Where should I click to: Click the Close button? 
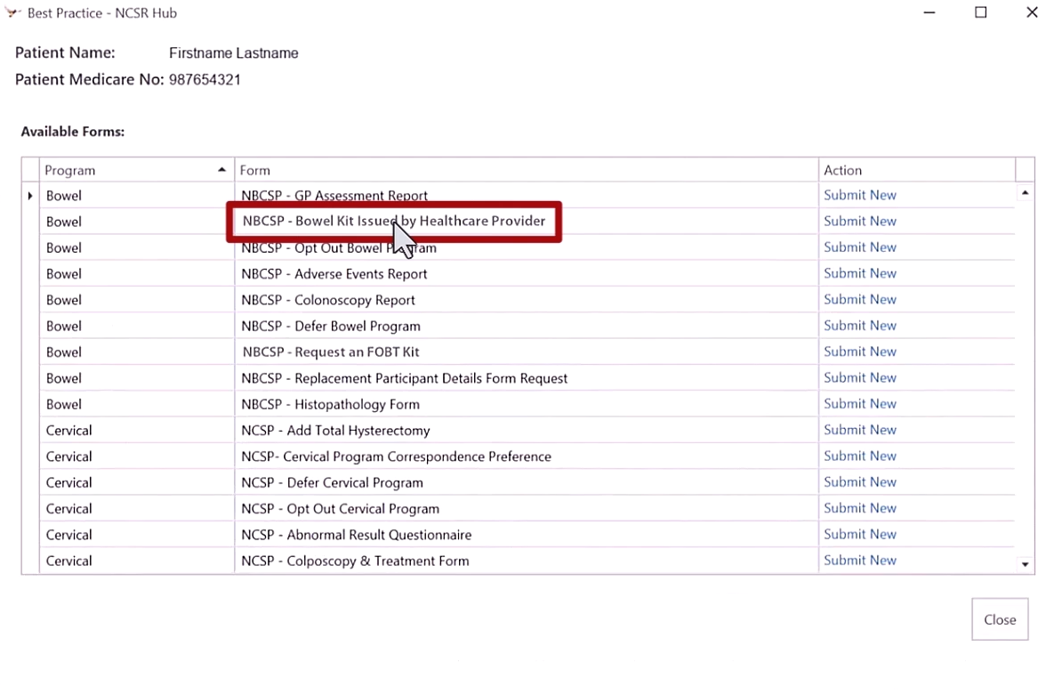coord(1000,619)
